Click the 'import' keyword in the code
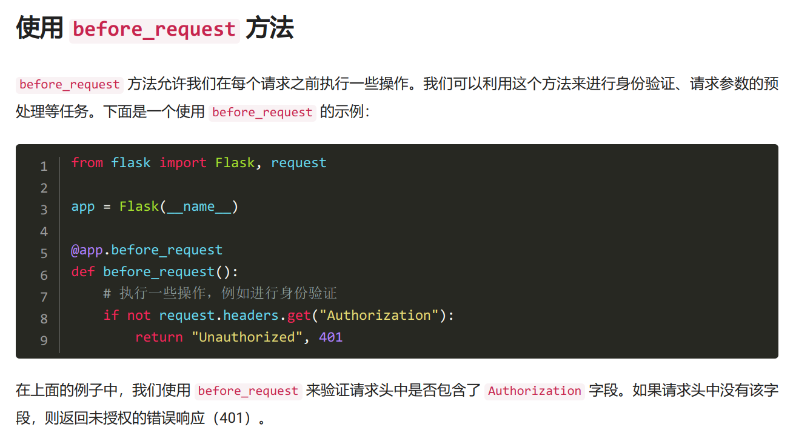 pyautogui.click(x=183, y=162)
